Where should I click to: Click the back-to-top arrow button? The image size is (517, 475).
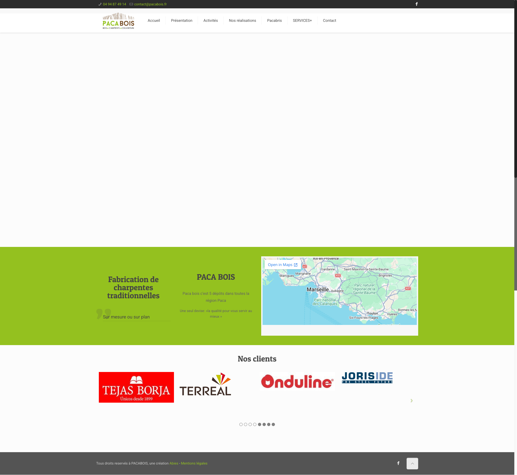(412, 463)
